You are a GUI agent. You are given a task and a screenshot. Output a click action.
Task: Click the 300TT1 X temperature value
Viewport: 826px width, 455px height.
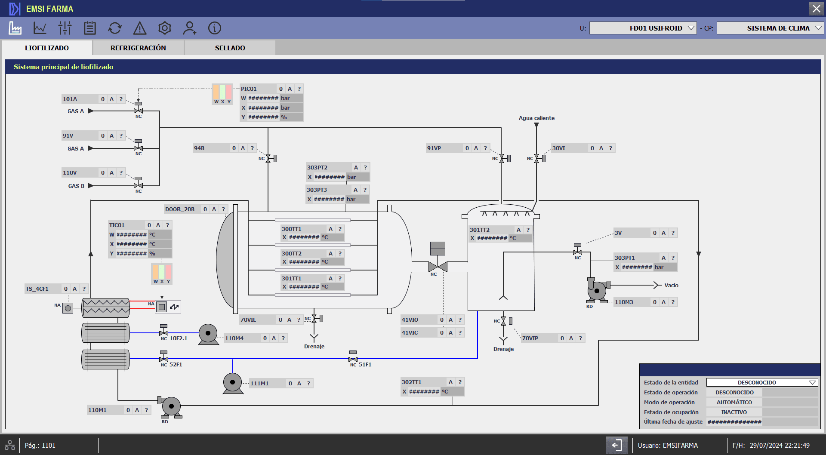304,237
